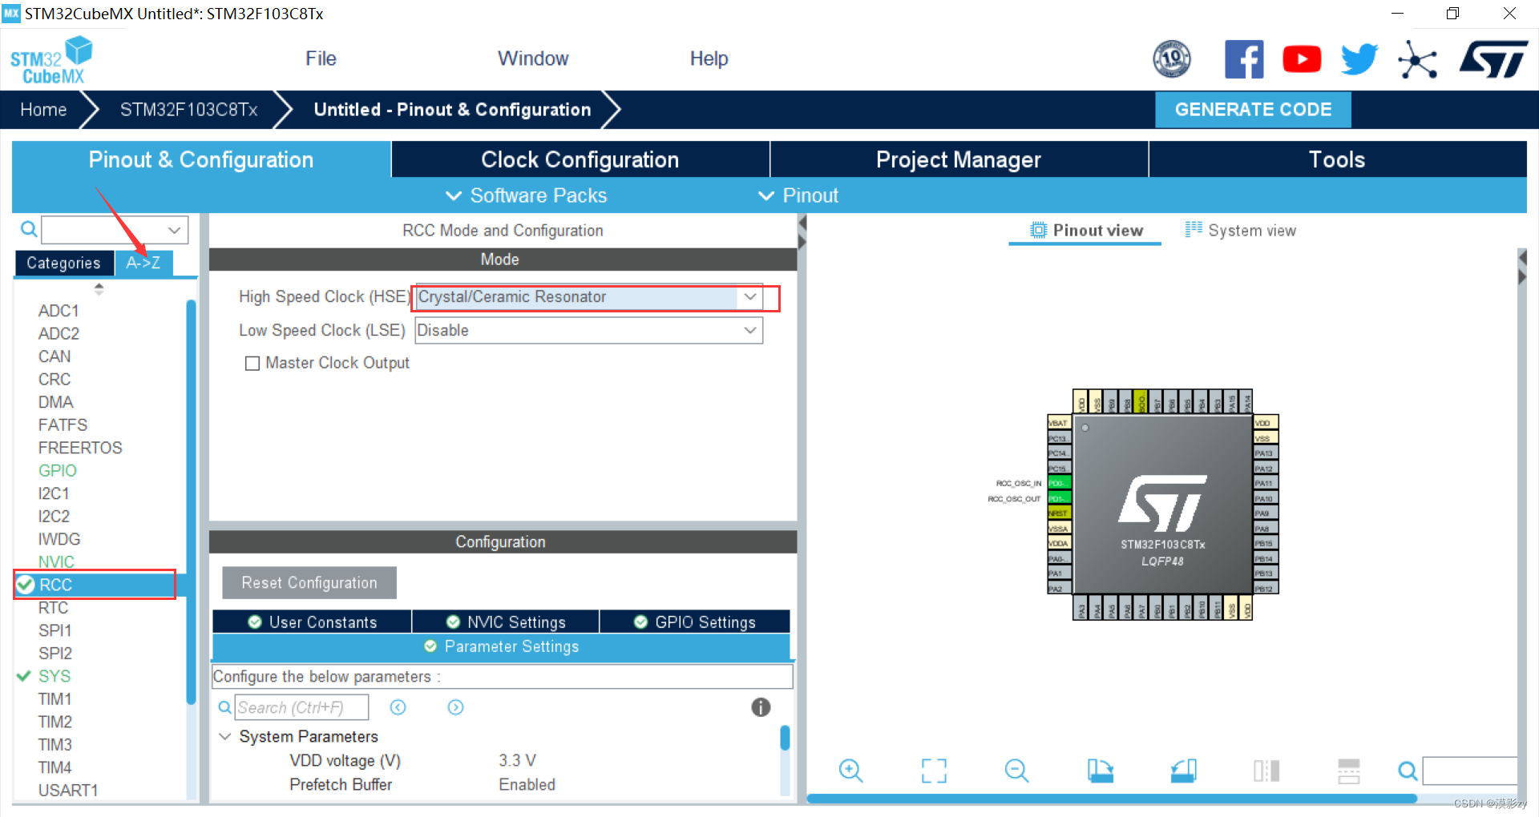Open the High Speed Clock (HSE) dropdown
This screenshot has width=1539, height=817.
coord(750,296)
